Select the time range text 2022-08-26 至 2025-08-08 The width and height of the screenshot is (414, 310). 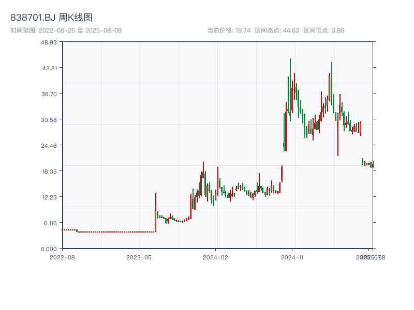click(80, 30)
